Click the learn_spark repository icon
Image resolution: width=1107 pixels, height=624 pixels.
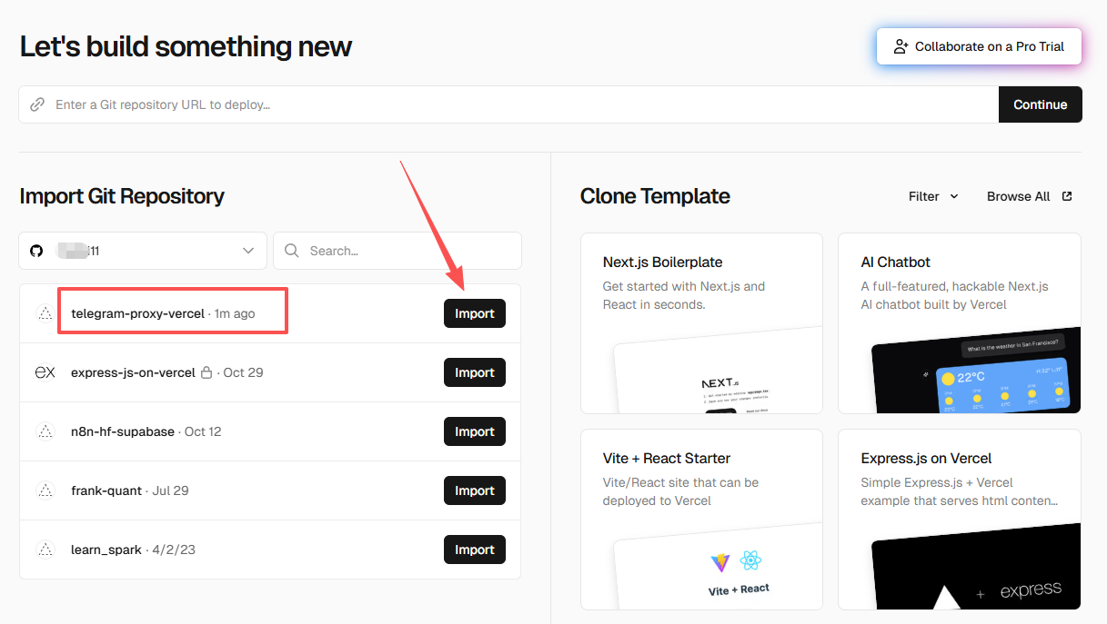click(x=45, y=550)
